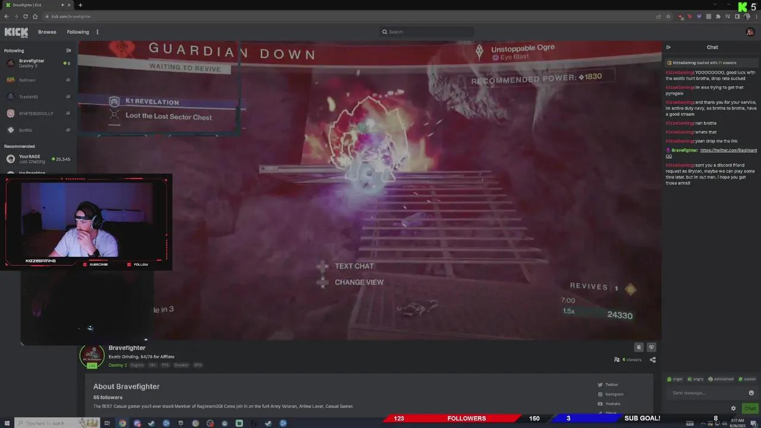Insert the angry emote into chat
Viewport: 761px width, 428px height.
tap(695, 379)
